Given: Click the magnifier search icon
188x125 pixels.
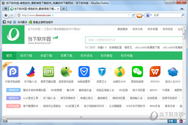Looking at the screenshot, I should pyautogui.click(x=183, y=15).
